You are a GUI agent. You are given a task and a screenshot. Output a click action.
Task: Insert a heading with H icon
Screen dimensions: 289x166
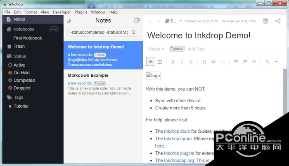tap(204, 62)
